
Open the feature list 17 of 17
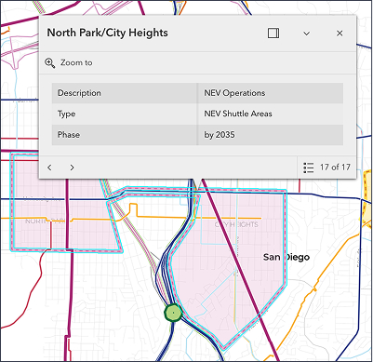click(x=326, y=168)
